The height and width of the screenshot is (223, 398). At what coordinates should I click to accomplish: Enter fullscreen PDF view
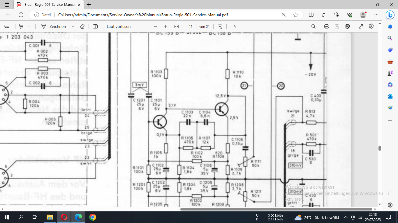pyautogui.click(x=361, y=26)
